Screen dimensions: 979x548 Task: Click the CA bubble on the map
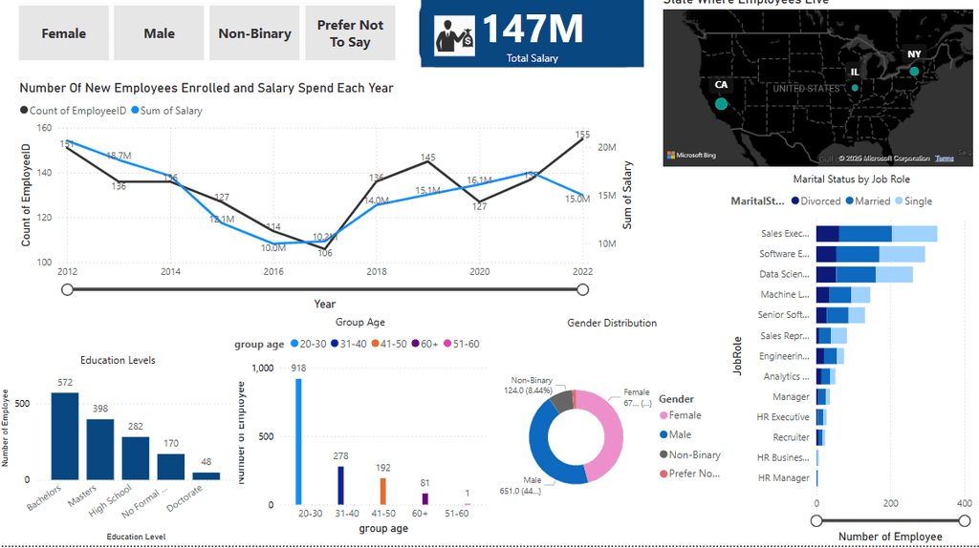tap(721, 103)
